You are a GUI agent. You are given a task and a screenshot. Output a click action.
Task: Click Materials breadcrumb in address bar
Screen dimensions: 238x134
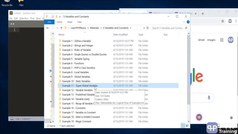94,28
